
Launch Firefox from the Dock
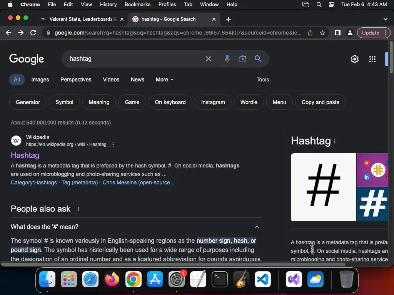click(x=112, y=279)
